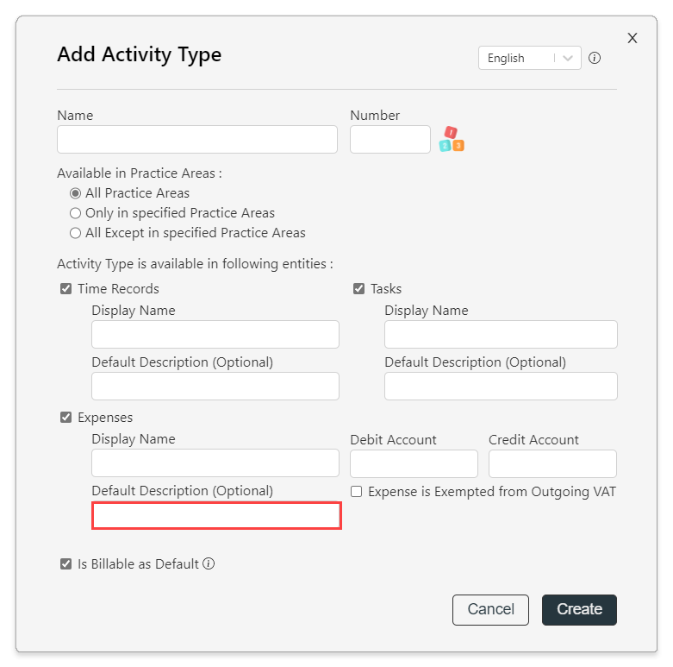Viewport: 673px width, 667px height.
Task: Choose All Except in specified Practice Areas
Action: point(75,233)
